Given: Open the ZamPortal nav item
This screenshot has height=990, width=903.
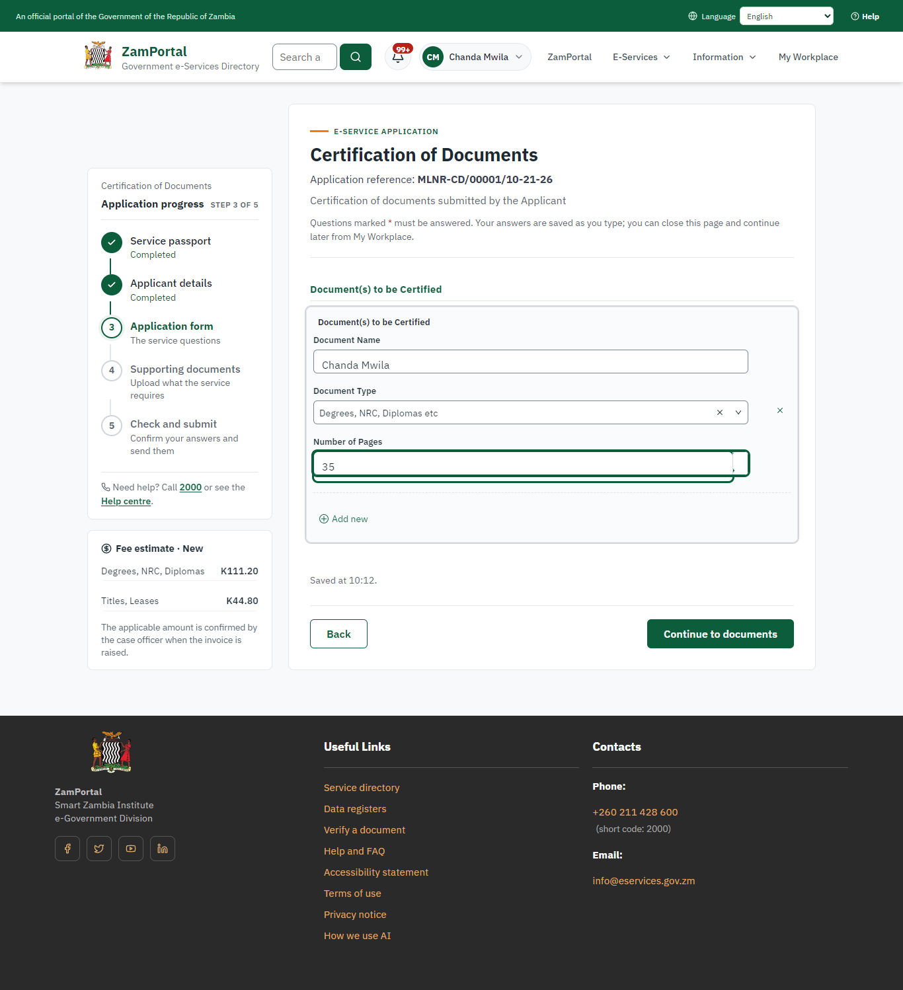Looking at the screenshot, I should [x=569, y=57].
